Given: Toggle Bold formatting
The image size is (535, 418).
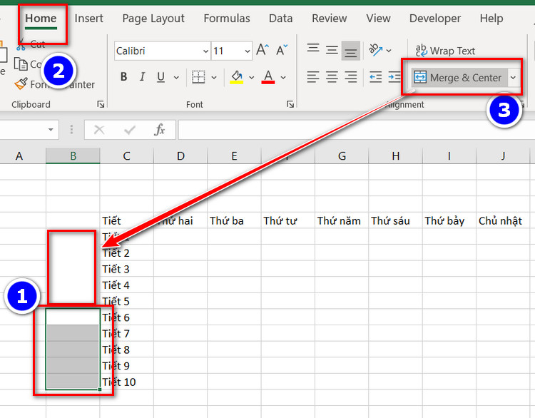Looking at the screenshot, I should pos(124,77).
